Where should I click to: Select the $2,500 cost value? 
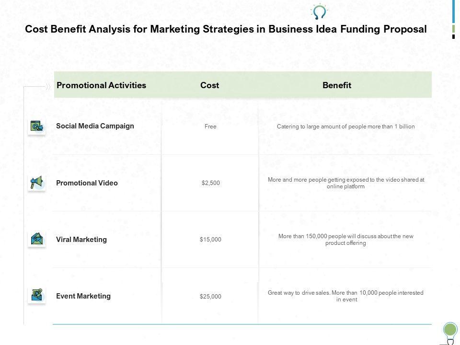(211, 183)
